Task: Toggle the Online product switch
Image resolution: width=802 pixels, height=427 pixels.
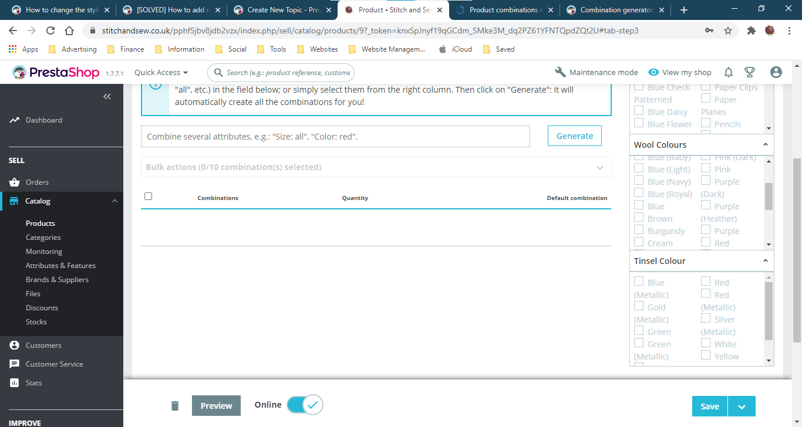Action: pos(304,405)
